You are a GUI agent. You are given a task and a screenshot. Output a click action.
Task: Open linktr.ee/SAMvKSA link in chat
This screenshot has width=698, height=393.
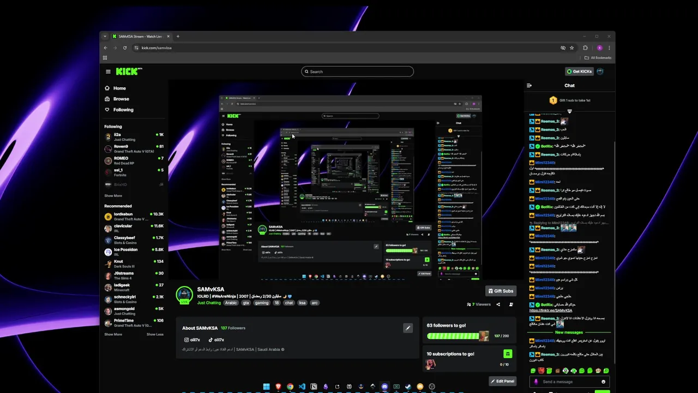pos(551,310)
